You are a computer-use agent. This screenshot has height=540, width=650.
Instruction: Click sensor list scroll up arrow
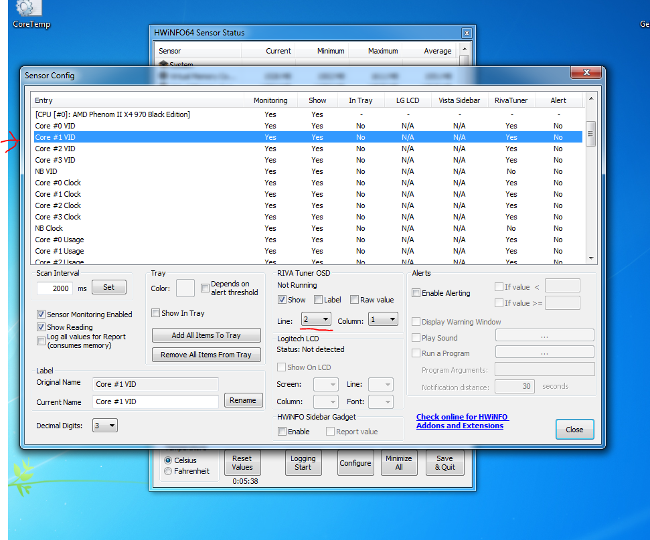pyautogui.click(x=590, y=98)
